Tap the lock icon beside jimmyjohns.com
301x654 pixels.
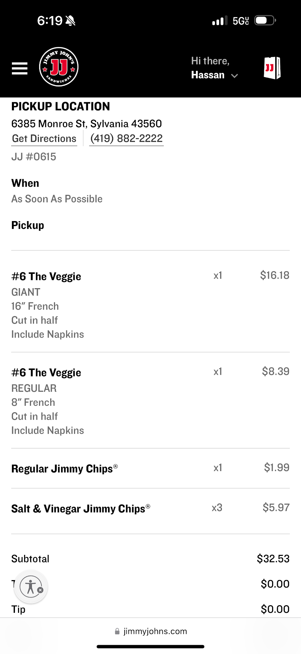click(x=117, y=632)
